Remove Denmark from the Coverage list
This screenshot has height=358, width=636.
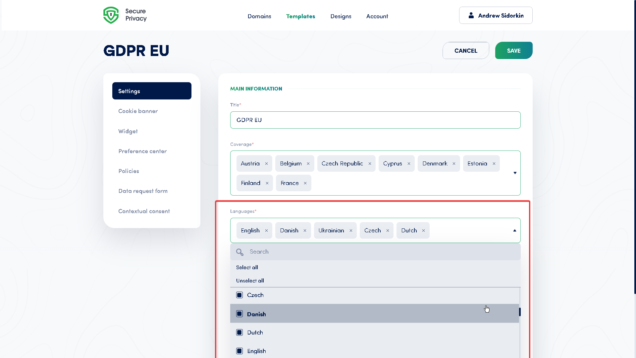[454, 163]
